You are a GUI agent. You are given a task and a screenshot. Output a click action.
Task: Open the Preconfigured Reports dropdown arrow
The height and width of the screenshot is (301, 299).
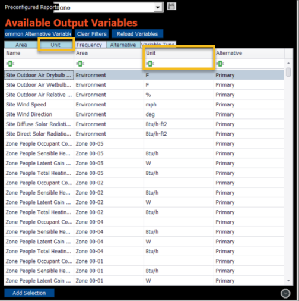click(x=158, y=8)
